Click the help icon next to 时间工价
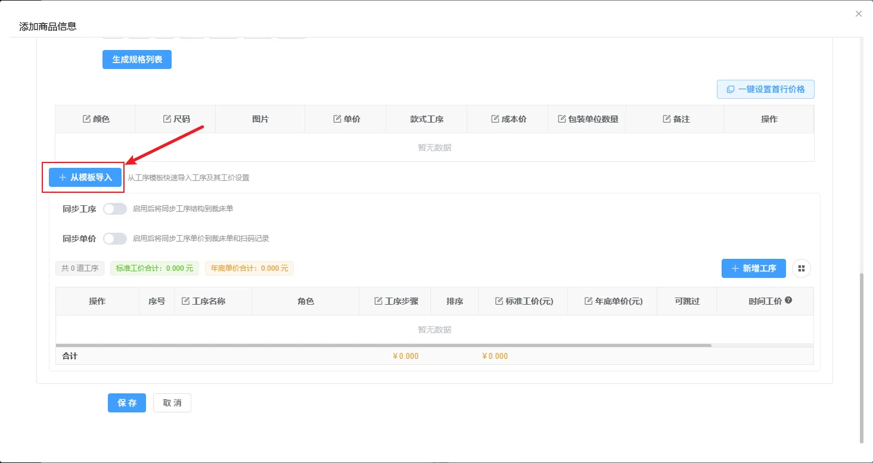The image size is (873, 463). coord(788,301)
